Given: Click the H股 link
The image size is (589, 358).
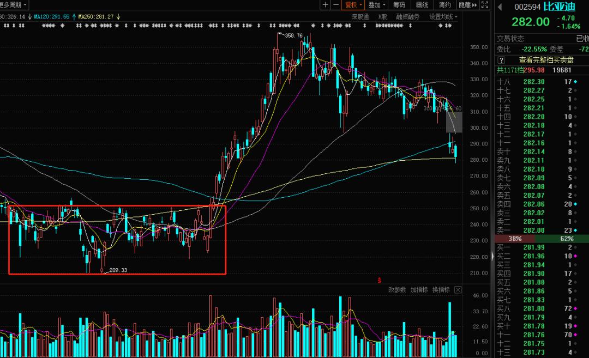Looking at the screenshot, I should [382, 16].
